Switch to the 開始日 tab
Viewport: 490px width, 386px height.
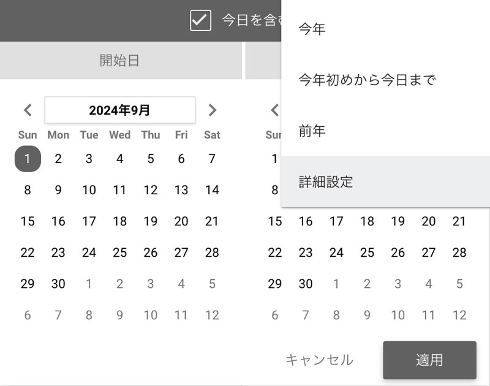click(x=121, y=60)
